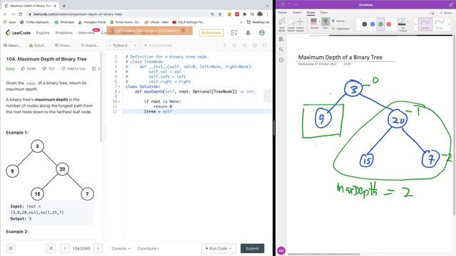Open the Description tab
Image resolution: width=456 pixels, height=256 pixels.
point(12,46)
